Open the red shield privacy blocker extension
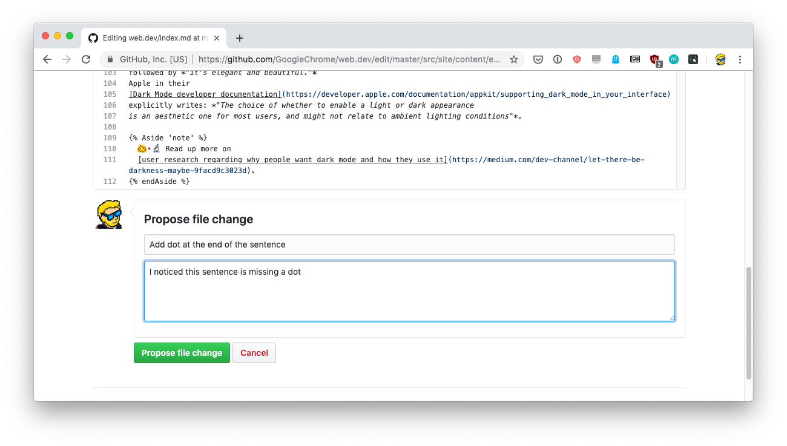 (x=576, y=59)
